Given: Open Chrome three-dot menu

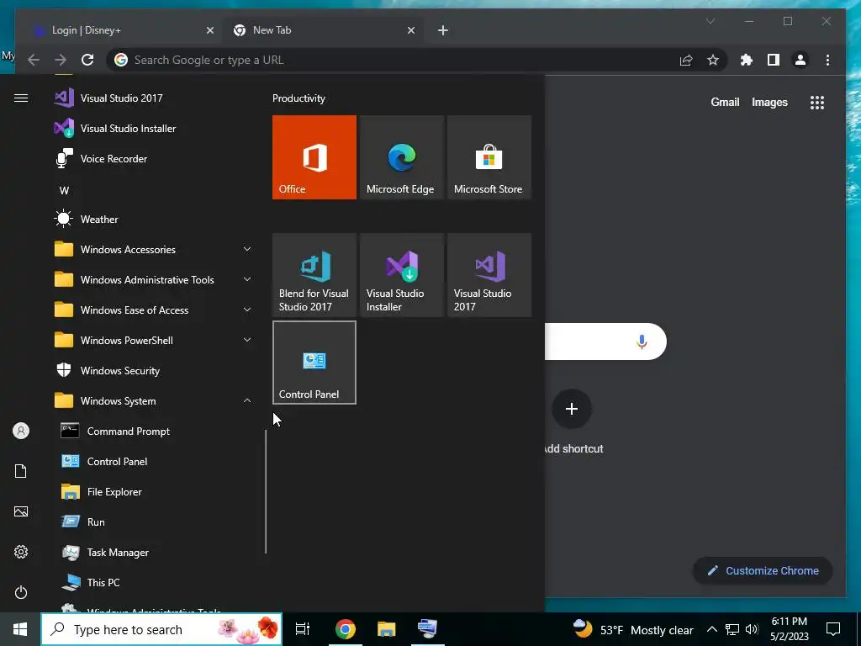Looking at the screenshot, I should 827,60.
